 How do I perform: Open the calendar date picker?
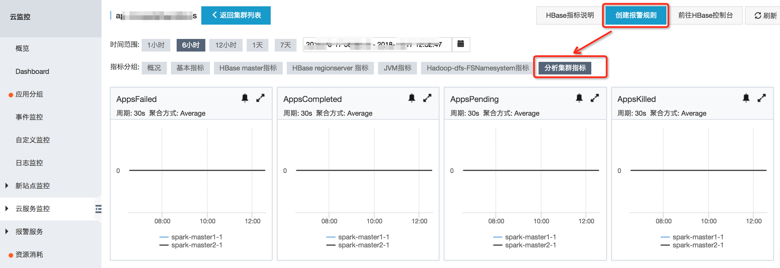pos(461,44)
